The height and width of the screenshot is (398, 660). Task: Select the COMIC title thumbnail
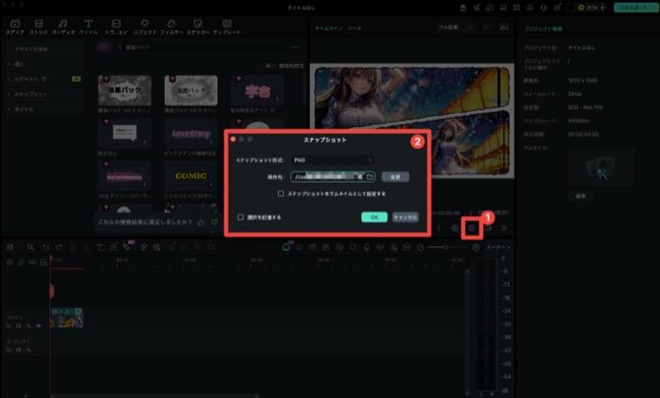click(190, 176)
